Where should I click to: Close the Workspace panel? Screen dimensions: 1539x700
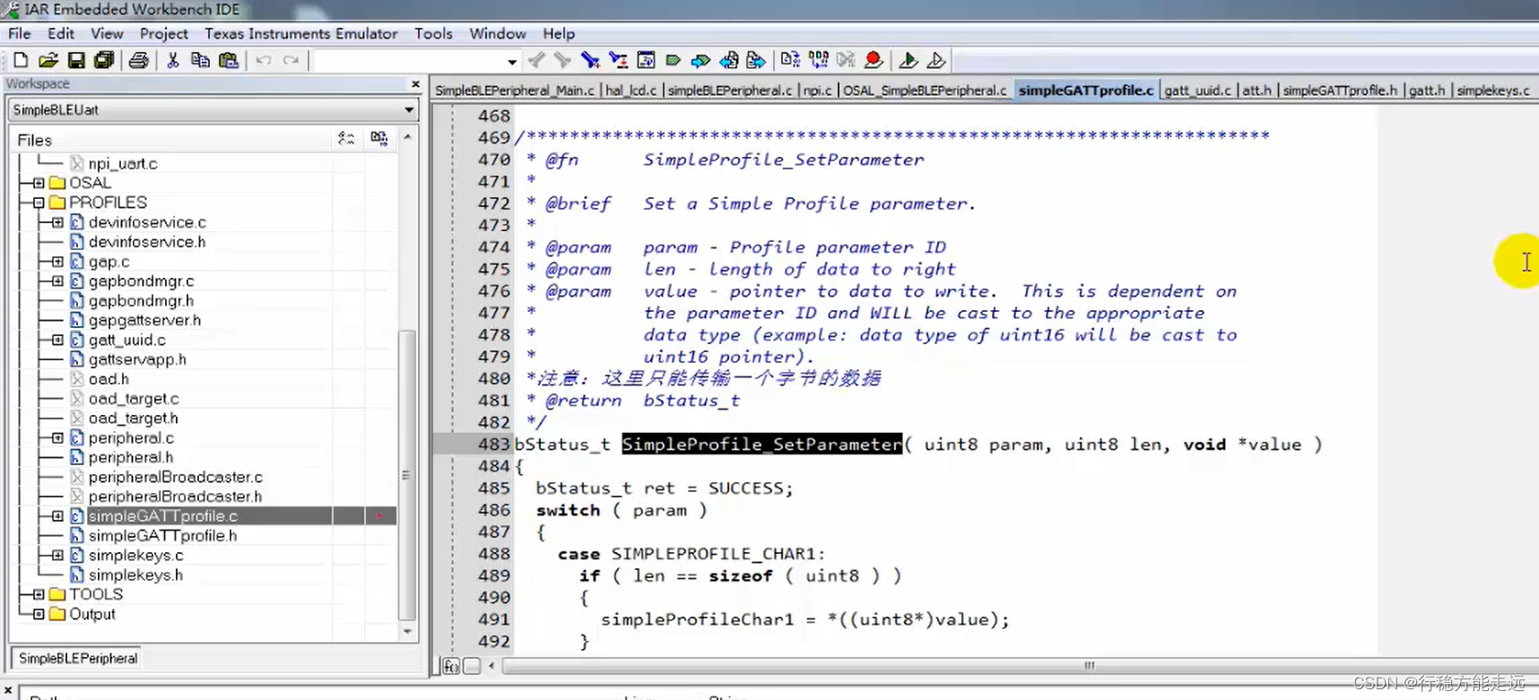coord(415,83)
